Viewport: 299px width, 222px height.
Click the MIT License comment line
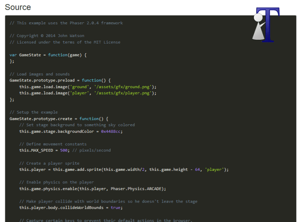[x=65, y=42]
